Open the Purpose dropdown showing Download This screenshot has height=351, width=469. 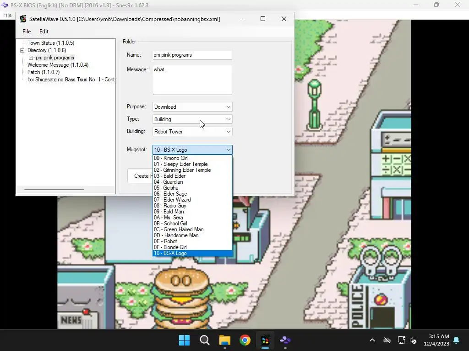click(x=192, y=107)
